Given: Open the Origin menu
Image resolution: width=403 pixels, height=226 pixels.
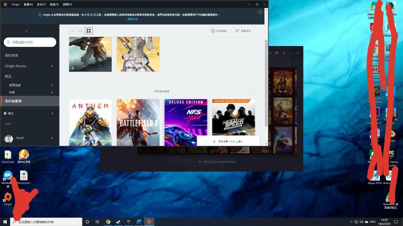Looking at the screenshot, I should click(16, 4).
